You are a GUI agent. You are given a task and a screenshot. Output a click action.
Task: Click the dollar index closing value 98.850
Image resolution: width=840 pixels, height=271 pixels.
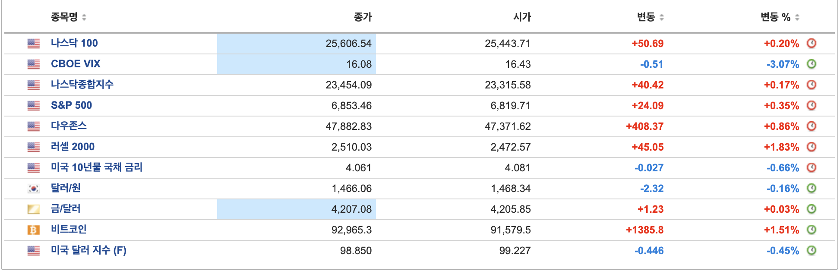click(x=356, y=251)
